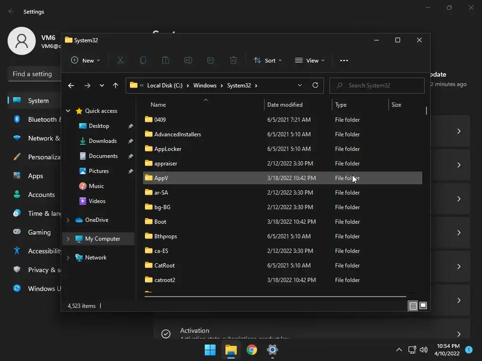Show hidden tray icons chevron
Screen dimensions: 482x361
399,350
